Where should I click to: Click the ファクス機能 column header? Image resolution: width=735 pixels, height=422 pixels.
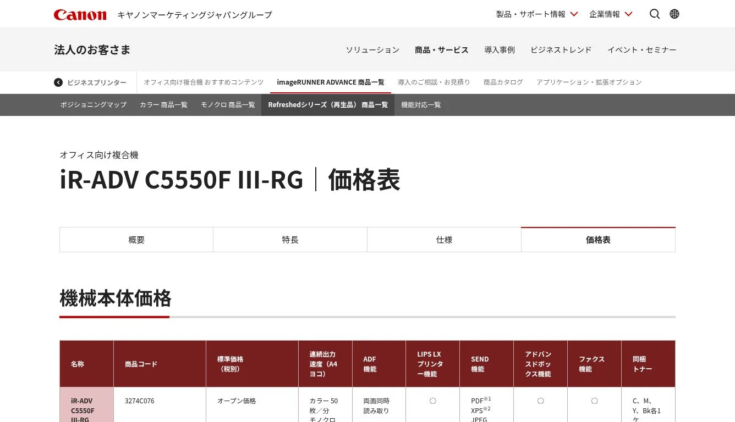(595, 364)
